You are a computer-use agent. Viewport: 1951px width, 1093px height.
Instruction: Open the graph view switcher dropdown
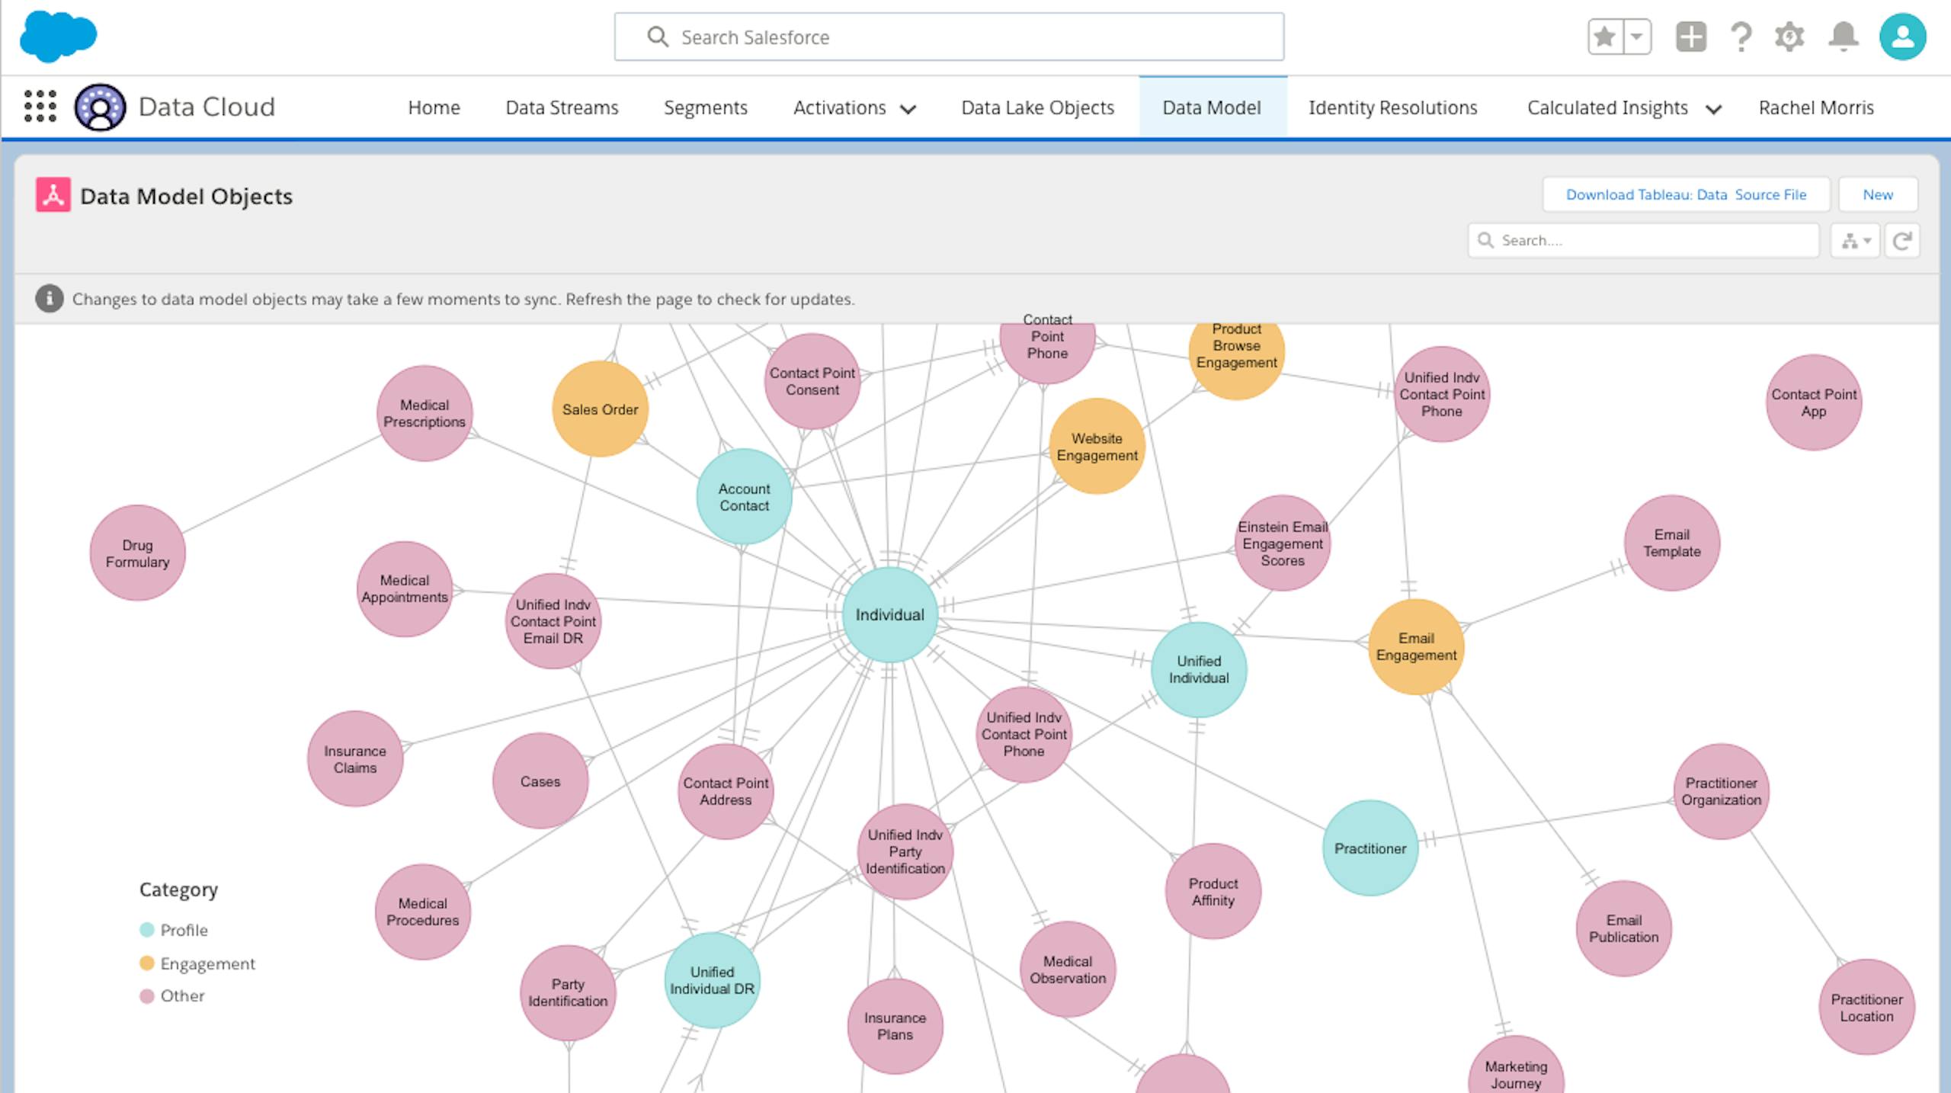[1855, 241]
